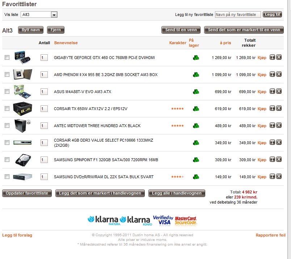Click the T icon for Corsair 4GB DDR3
291x259 pixels.
(x=272, y=142)
